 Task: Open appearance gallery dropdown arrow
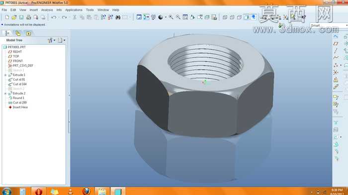(x=166, y=17)
